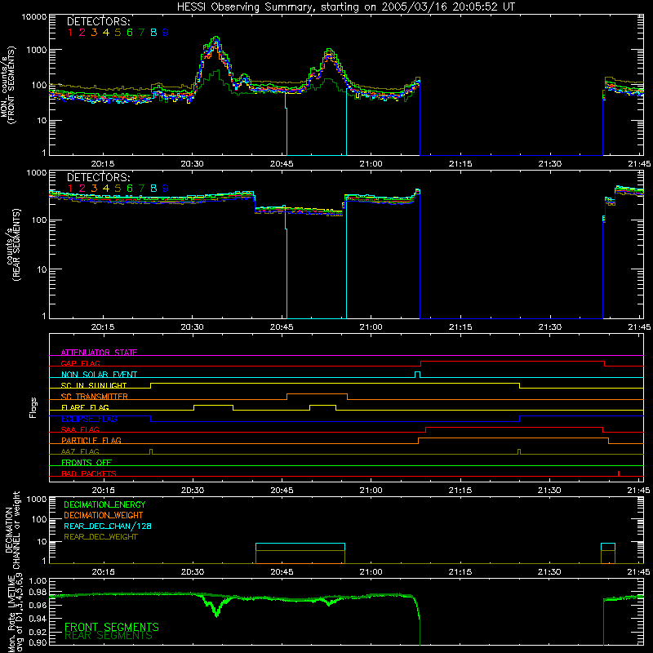Click the AAZ_FLAG label

tap(80, 451)
